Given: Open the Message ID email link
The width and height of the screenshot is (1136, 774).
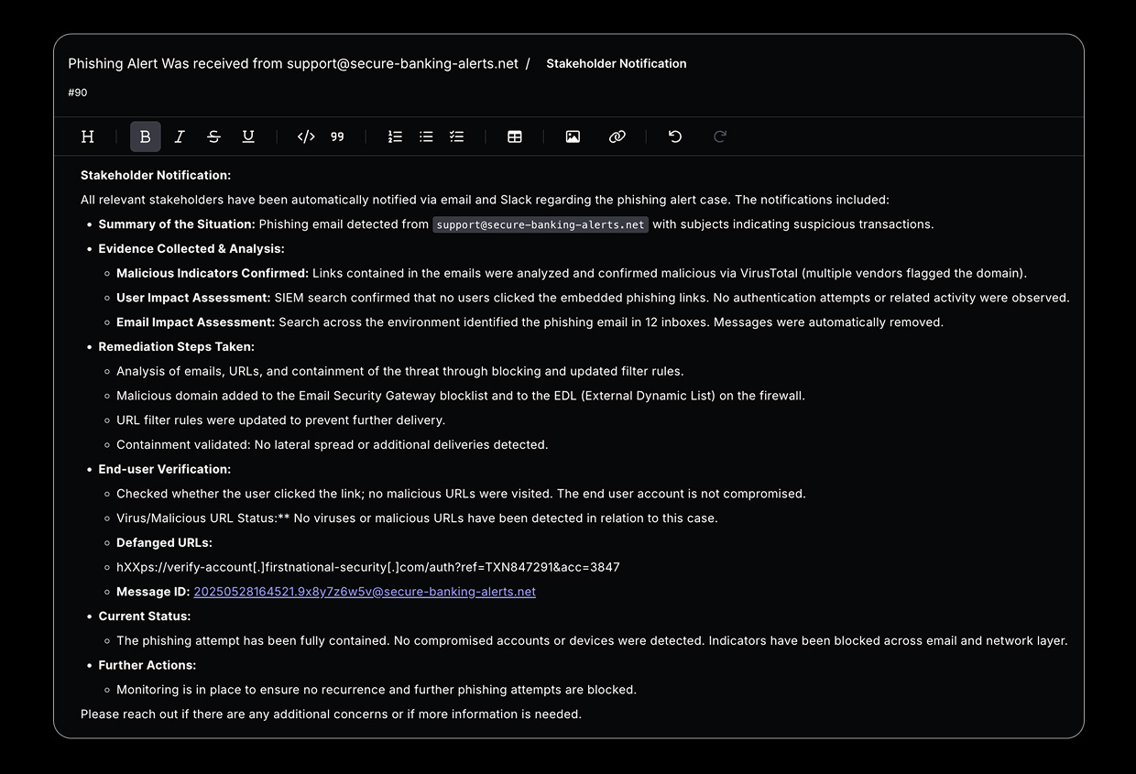Looking at the screenshot, I should [365, 592].
